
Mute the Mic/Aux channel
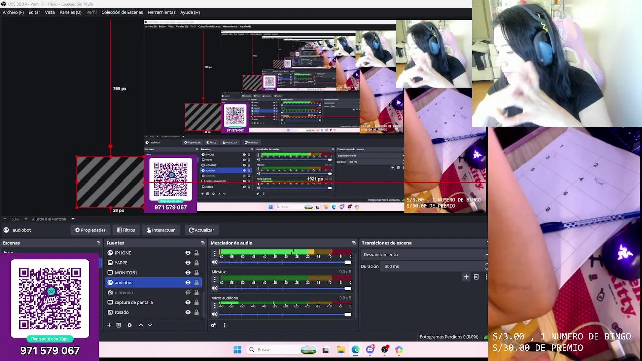[215, 288]
